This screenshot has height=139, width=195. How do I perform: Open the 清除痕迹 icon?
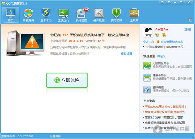147,89
